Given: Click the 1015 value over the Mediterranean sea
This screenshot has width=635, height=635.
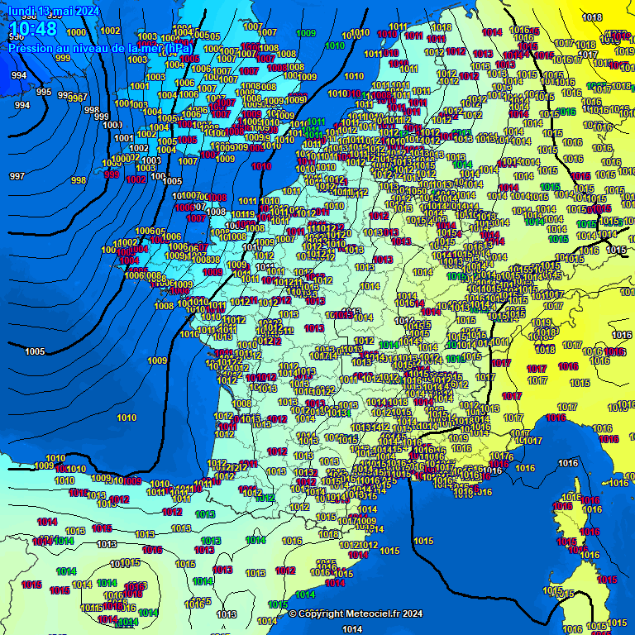Looking at the screenshot, I should pos(423,541).
